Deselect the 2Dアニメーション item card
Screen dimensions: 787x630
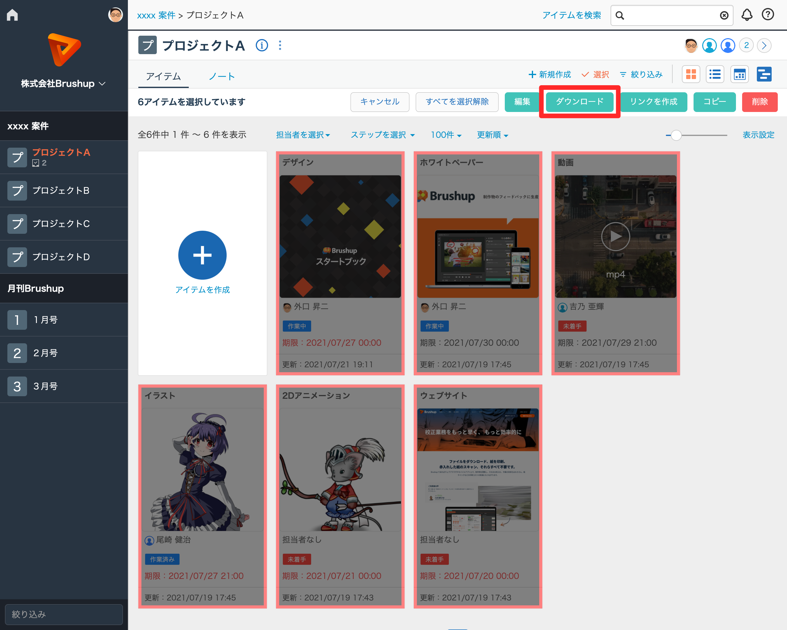pos(340,496)
